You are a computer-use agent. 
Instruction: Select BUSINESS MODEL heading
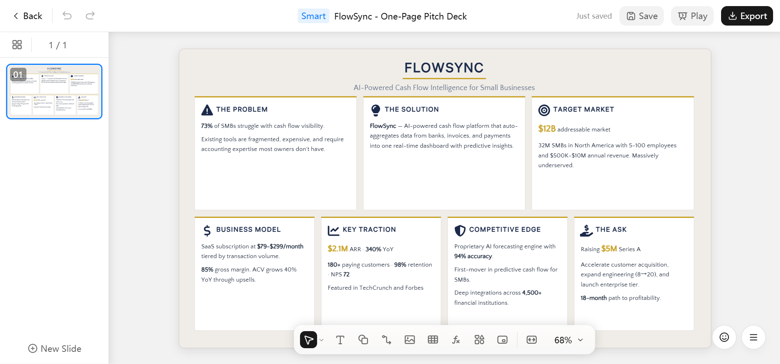pos(248,230)
